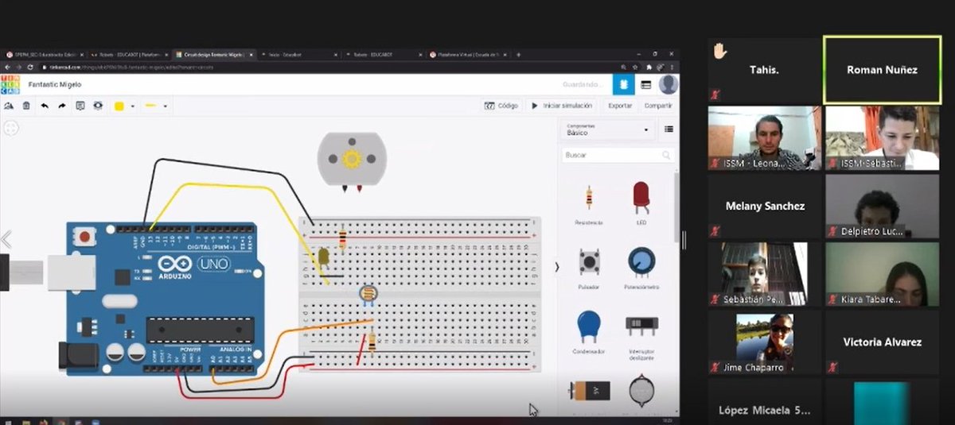The width and height of the screenshot is (955, 425).
Task: Click the Compartir button
Action: [657, 106]
